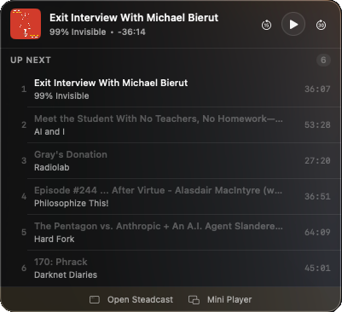Screen dimensions: 342x312
Task: Click the 'Darknet Diaries' podcast name
Action: tap(66, 274)
